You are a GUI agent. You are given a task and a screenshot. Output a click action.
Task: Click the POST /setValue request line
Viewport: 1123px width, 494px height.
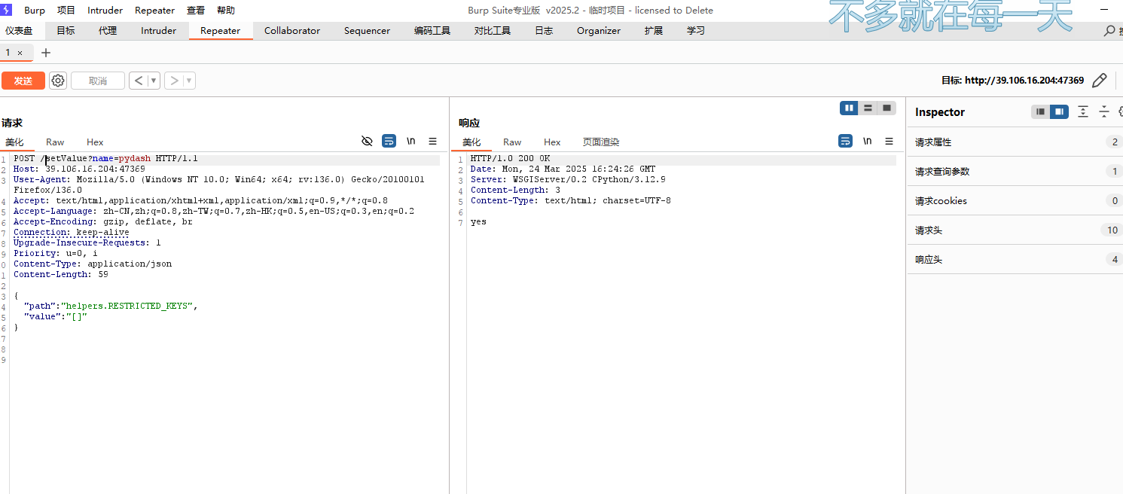pos(105,159)
